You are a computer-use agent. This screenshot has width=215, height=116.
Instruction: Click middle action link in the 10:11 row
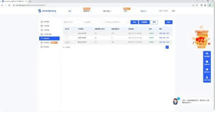pos(164,38)
